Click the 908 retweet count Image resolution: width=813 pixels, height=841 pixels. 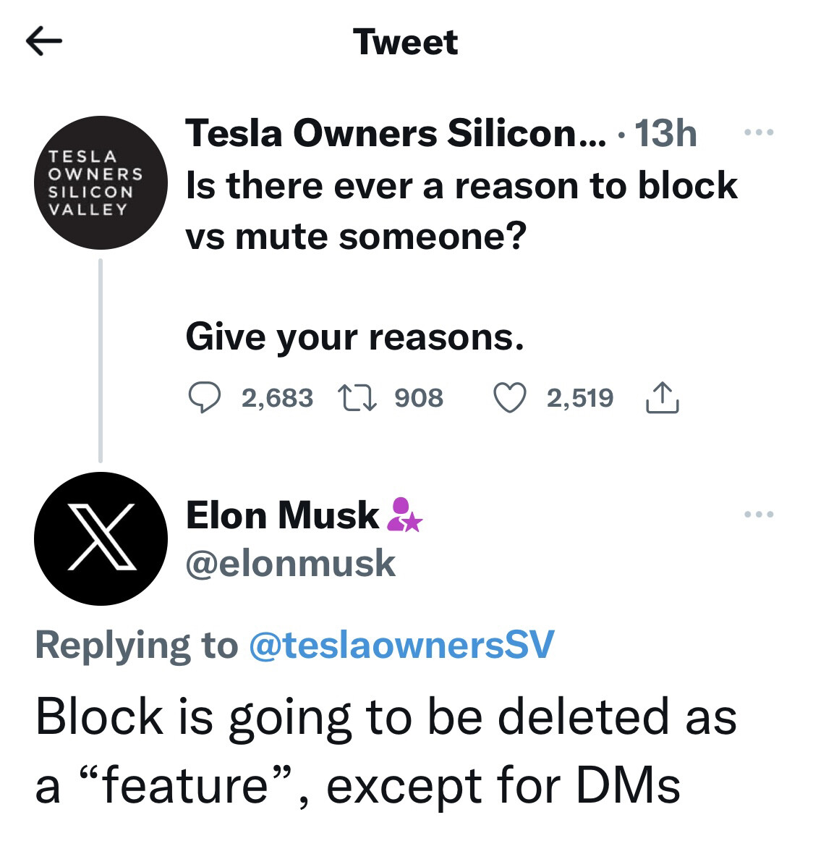[419, 398]
